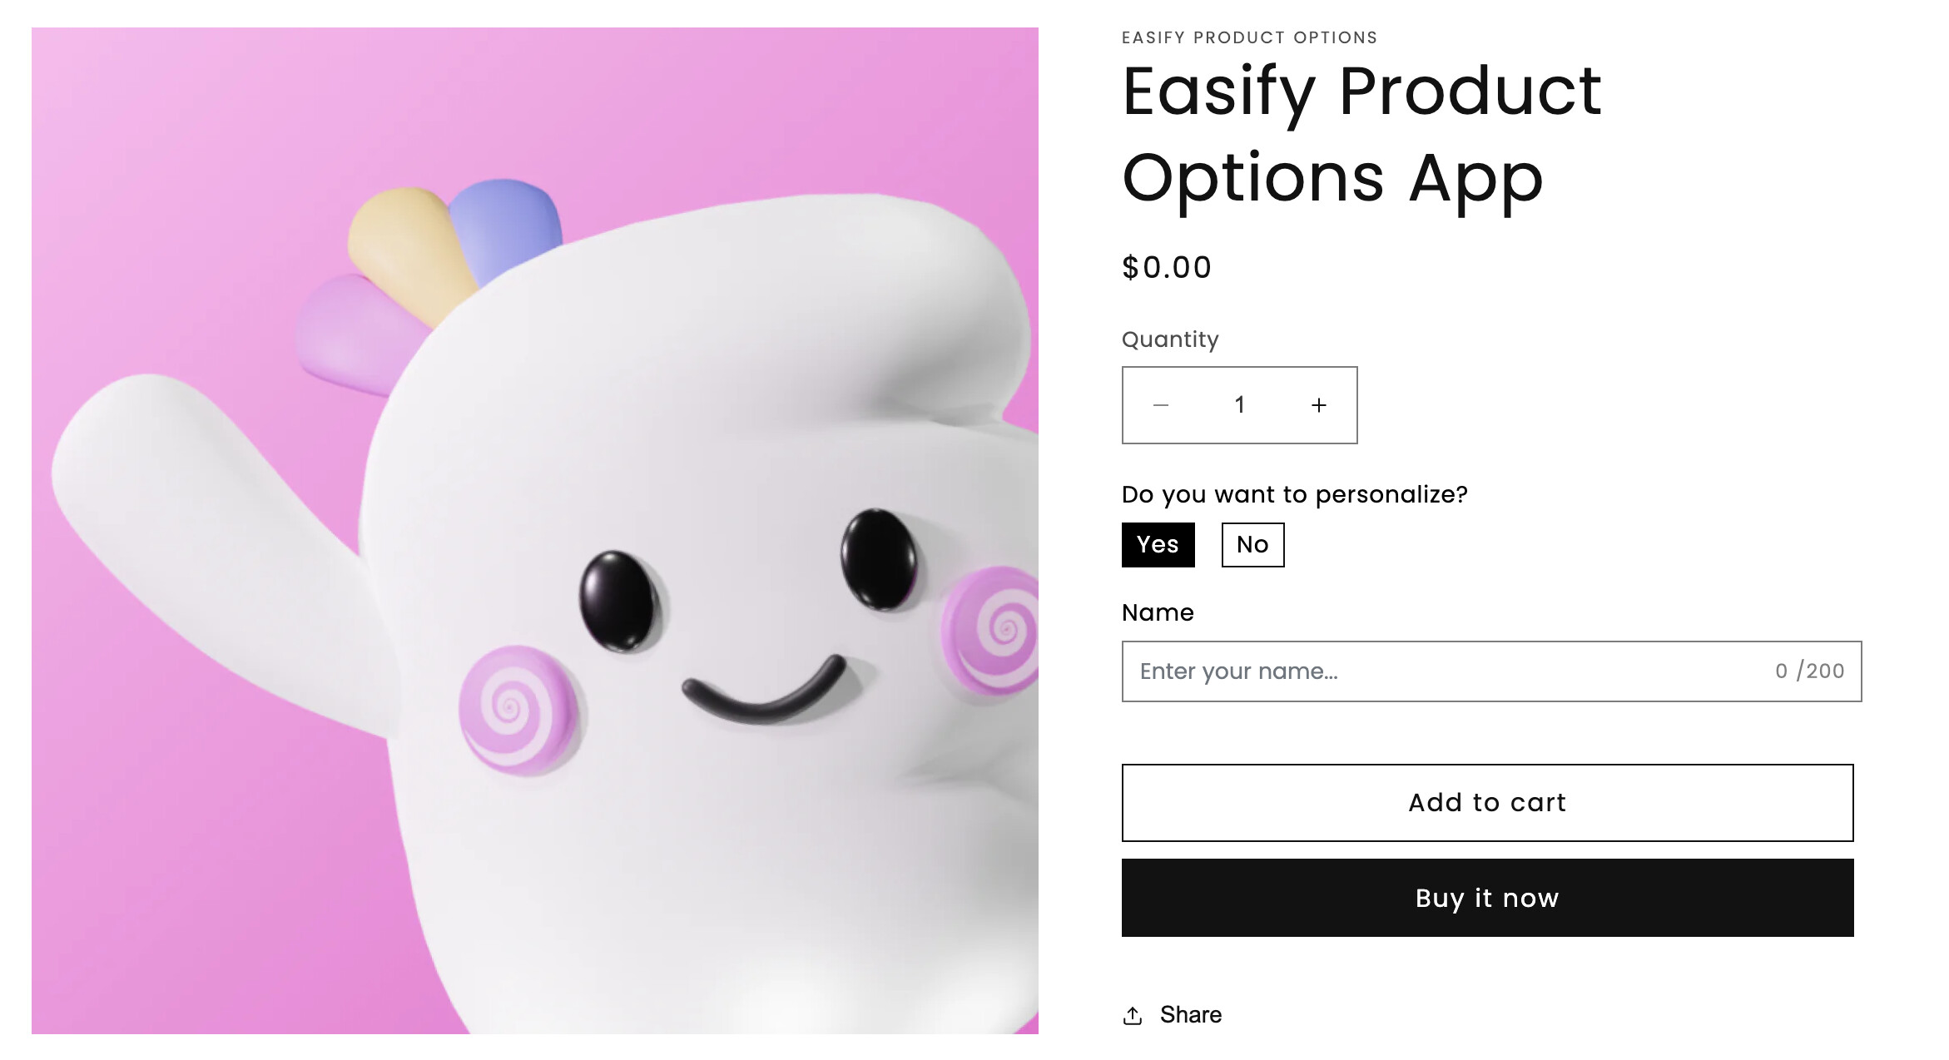Click the share upload icon
1949x1060 pixels.
[1133, 1015]
